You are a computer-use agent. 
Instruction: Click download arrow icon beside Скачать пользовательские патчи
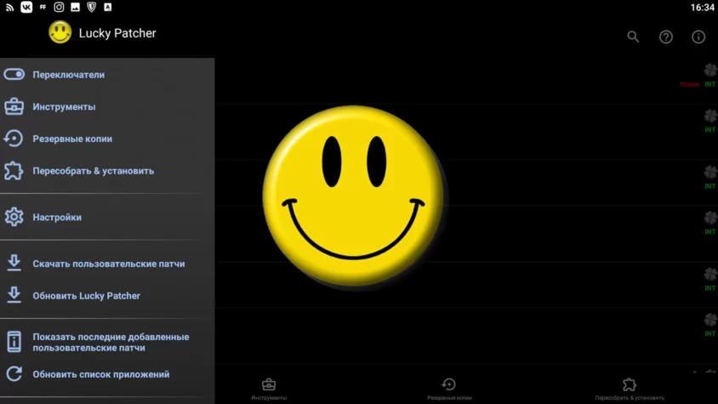[x=14, y=263]
